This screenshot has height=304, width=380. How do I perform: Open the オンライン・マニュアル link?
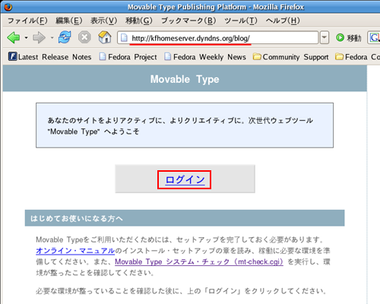(x=75, y=251)
